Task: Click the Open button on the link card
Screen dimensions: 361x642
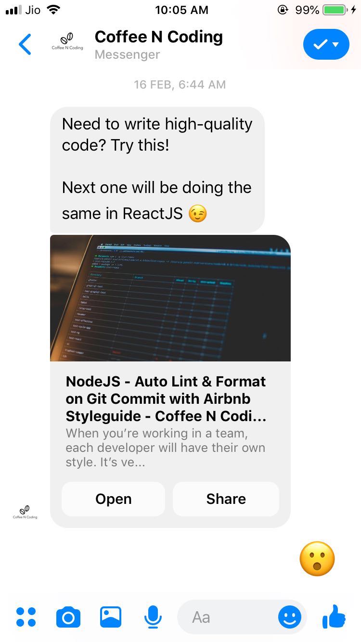Action: coord(113,499)
